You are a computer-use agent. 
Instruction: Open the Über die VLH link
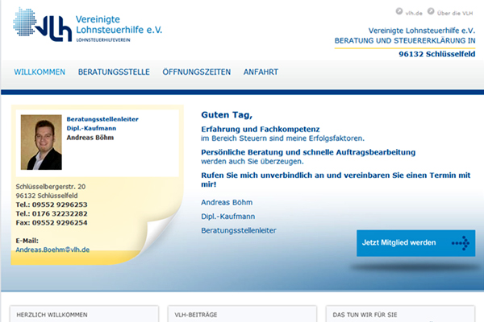pyautogui.click(x=455, y=13)
